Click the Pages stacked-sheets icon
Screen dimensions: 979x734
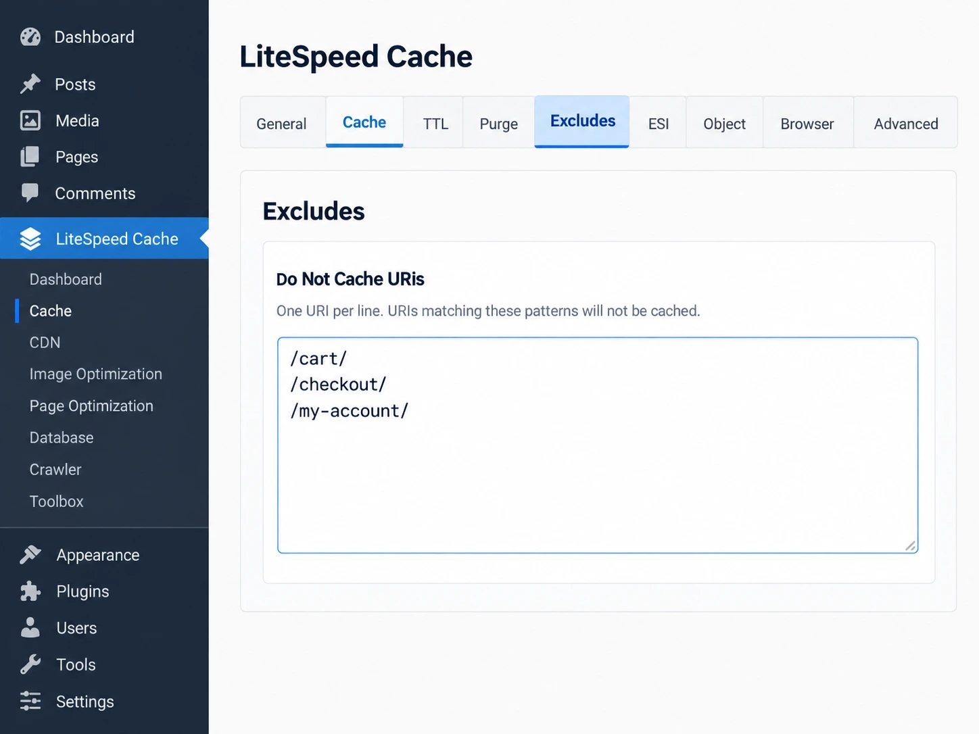pos(30,157)
